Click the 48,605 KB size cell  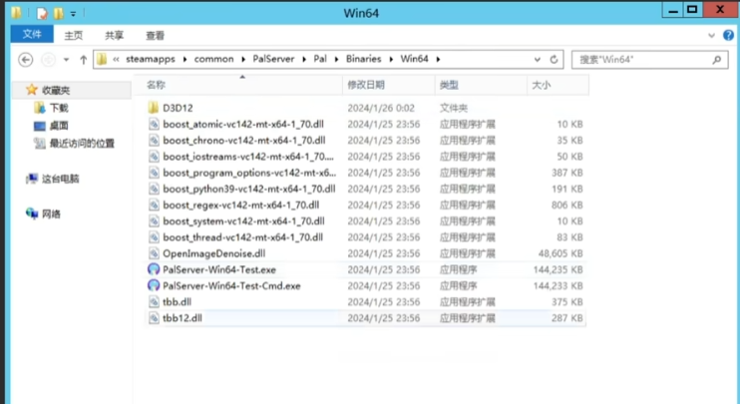[x=560, y=254]
